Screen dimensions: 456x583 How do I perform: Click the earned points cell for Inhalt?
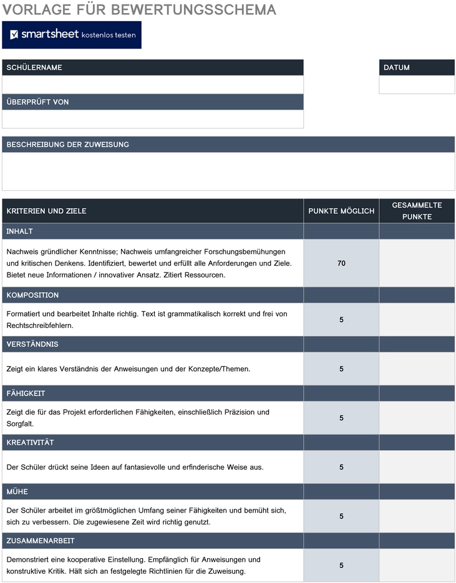(417, 263)
